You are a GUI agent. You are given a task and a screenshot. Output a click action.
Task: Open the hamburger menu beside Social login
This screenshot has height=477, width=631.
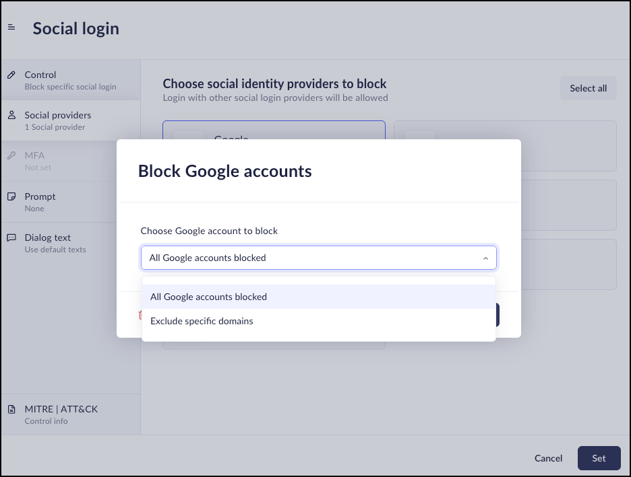tap(11, 28)
